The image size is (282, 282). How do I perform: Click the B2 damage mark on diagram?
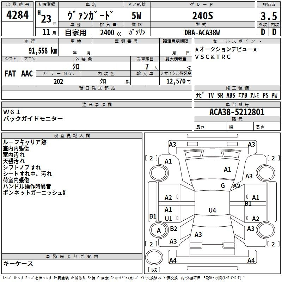pos(173,229)
